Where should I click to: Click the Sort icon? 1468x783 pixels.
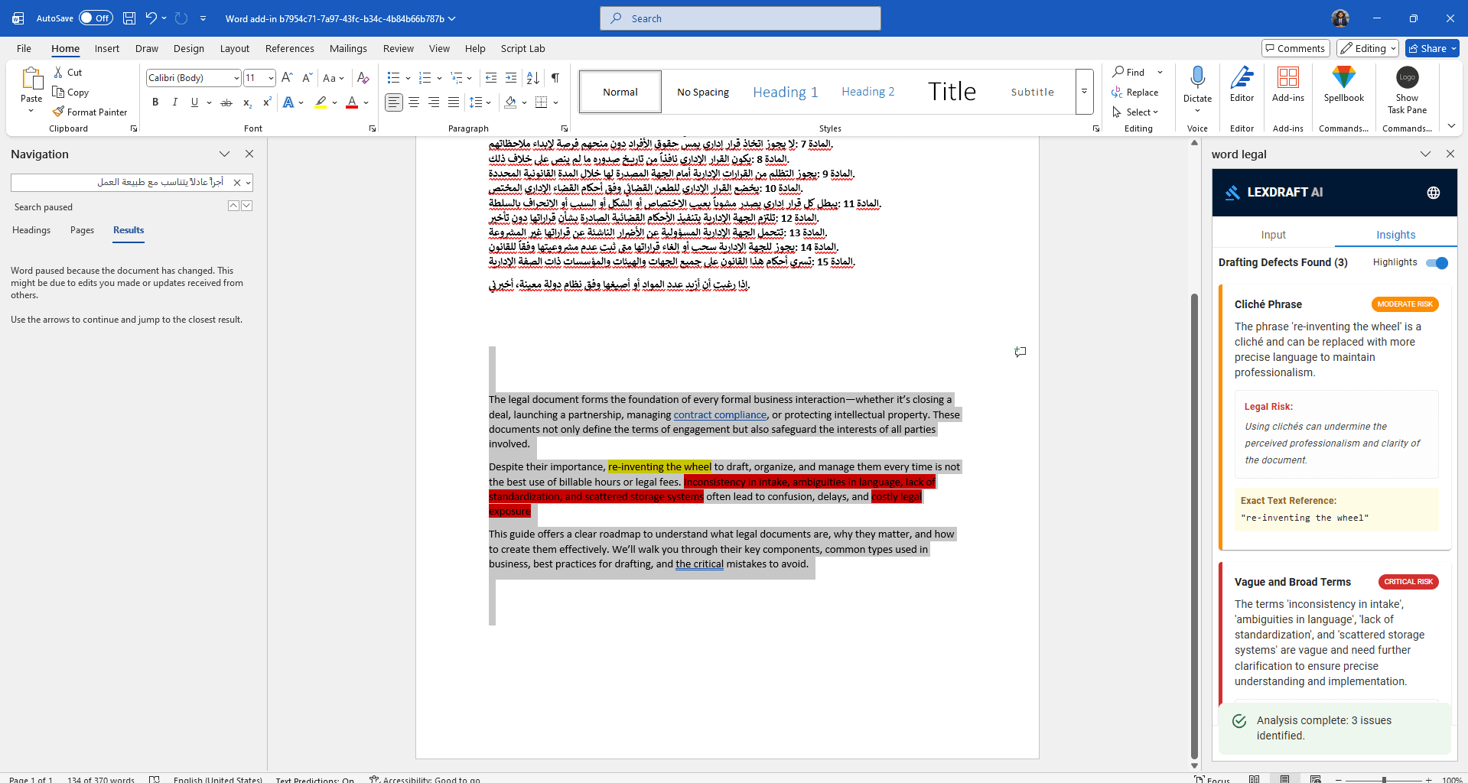pos(533,78)
